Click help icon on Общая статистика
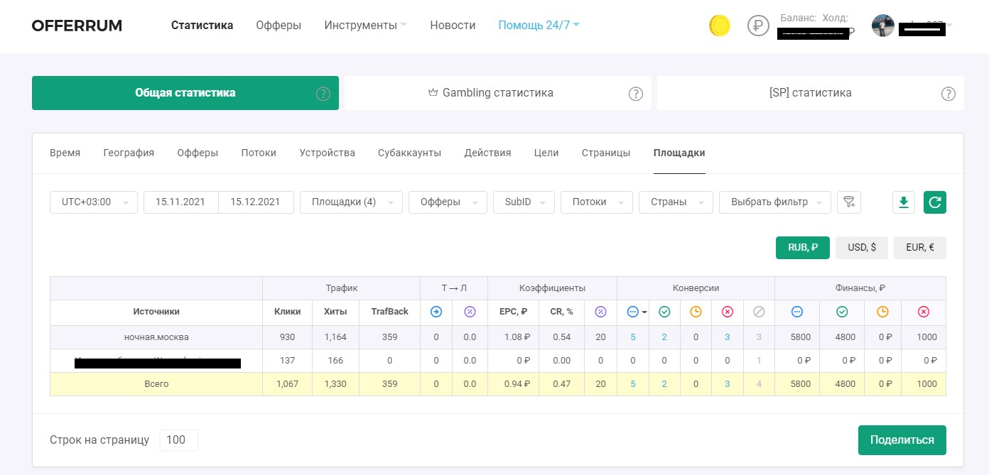 pos(323,94)
